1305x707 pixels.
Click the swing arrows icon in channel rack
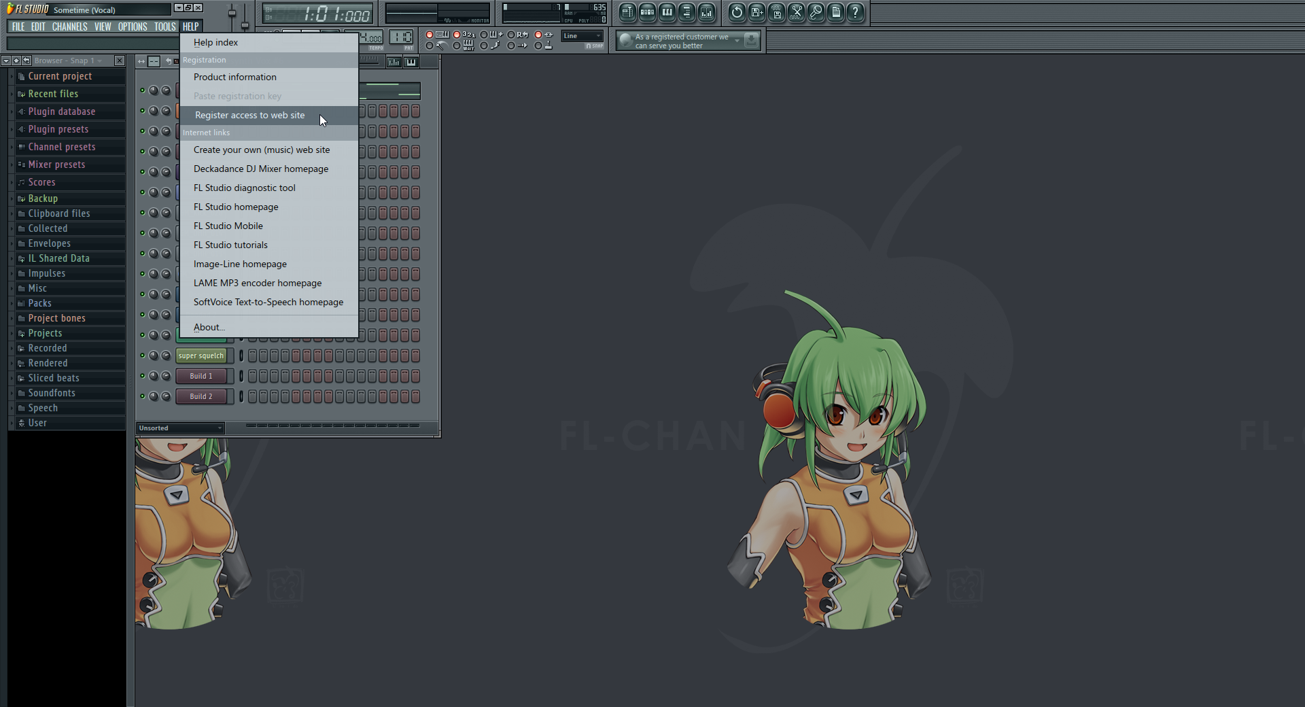[141, 62]
